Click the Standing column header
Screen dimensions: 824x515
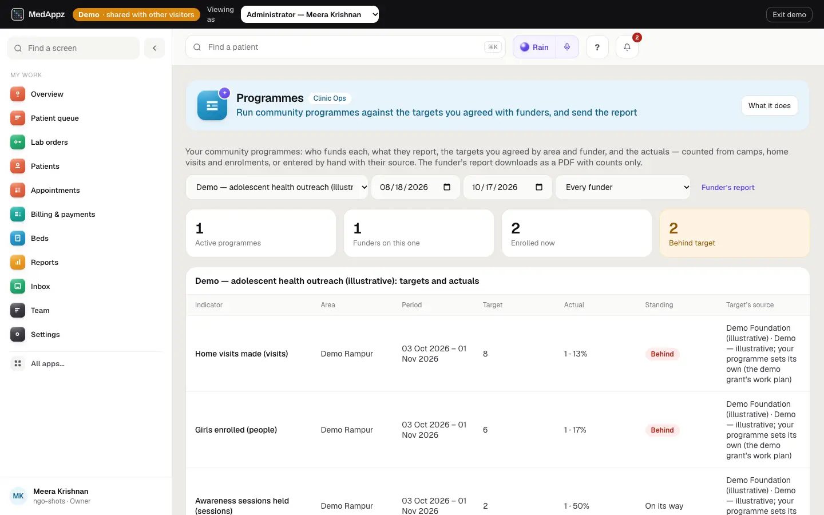pyautogui.click(x=659, y=305)
